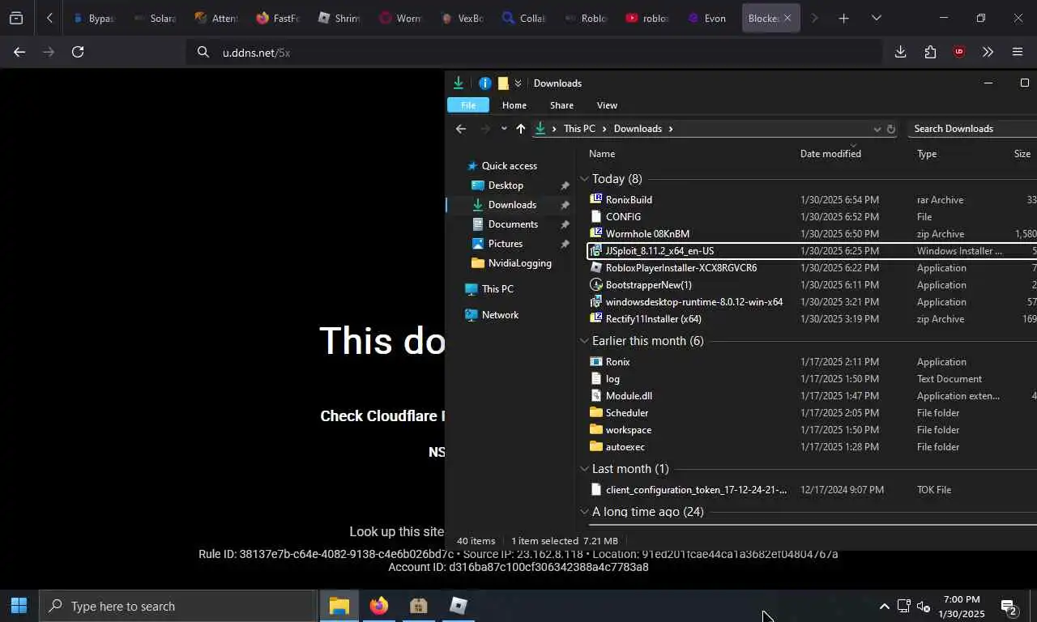Collapse the A long time ago group
The height and width of the screenshot is (622, 1037).
coord(584,512)
